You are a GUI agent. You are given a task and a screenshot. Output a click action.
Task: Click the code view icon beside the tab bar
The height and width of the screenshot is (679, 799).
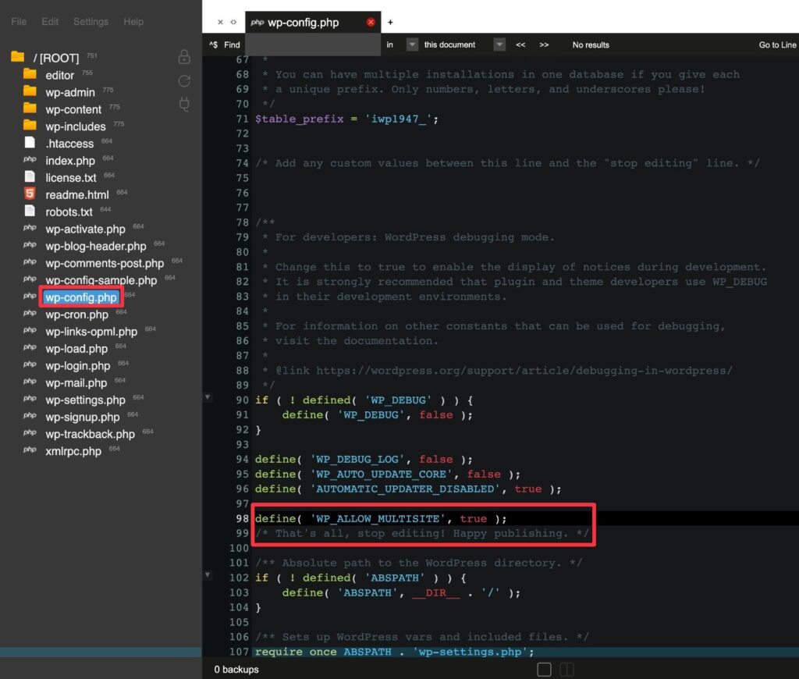232,22
